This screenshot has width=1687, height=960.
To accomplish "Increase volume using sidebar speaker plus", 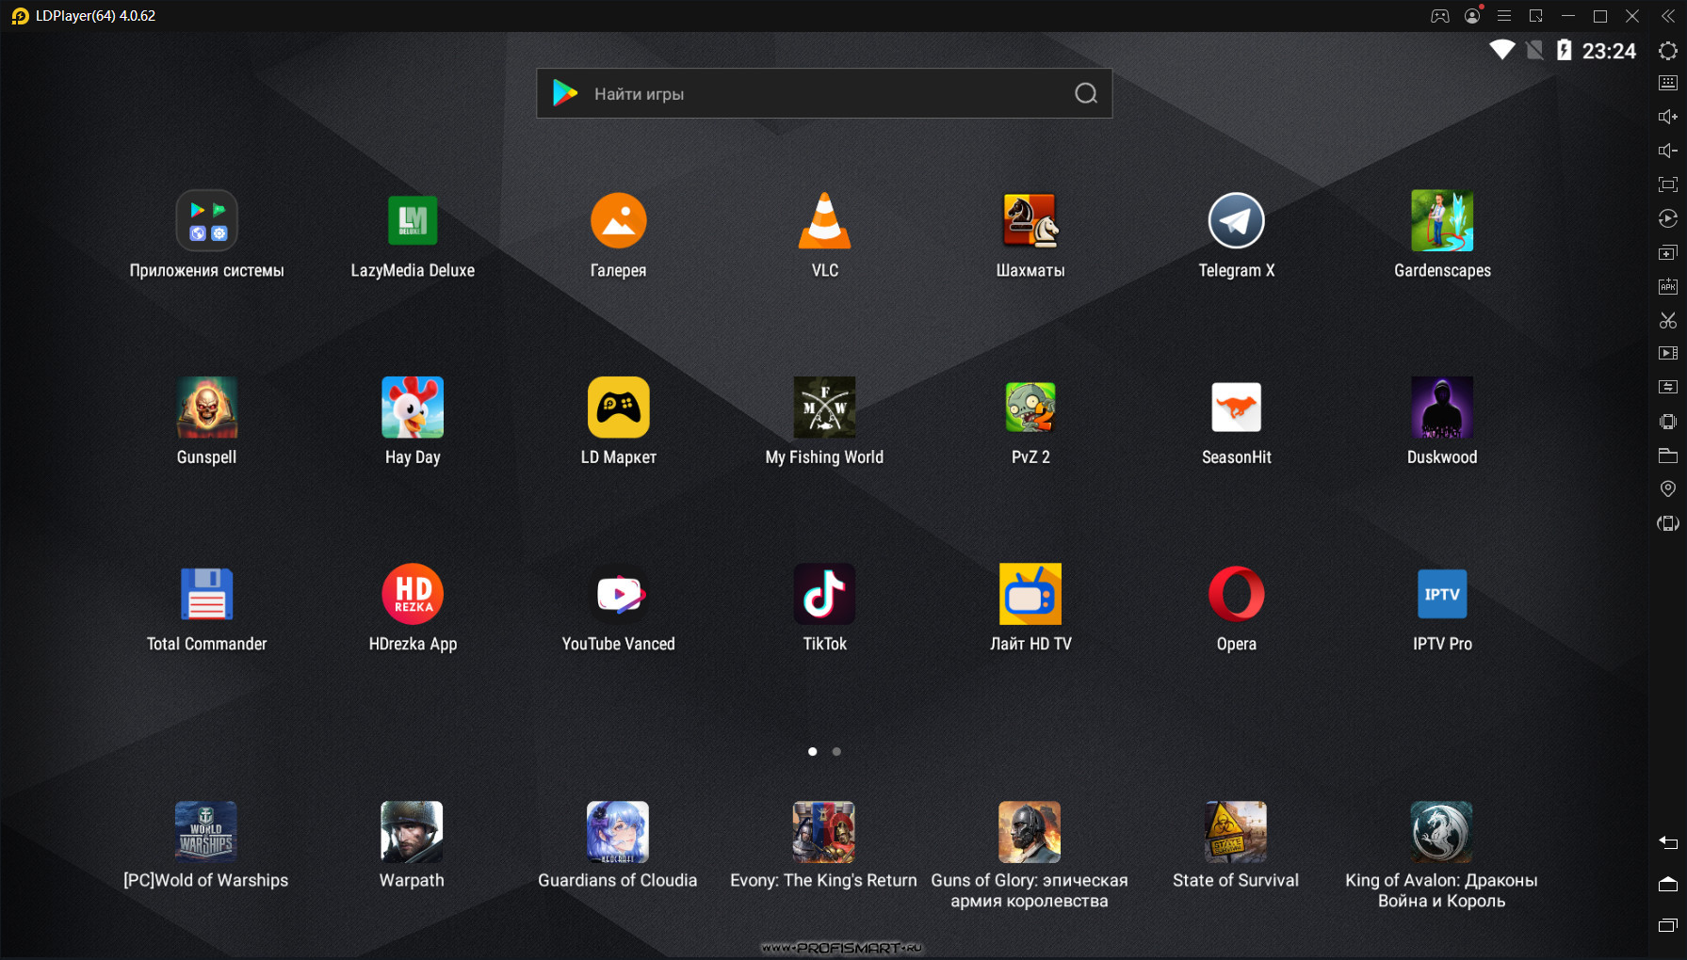I will pyautogui.click(x=1667, y=117).
